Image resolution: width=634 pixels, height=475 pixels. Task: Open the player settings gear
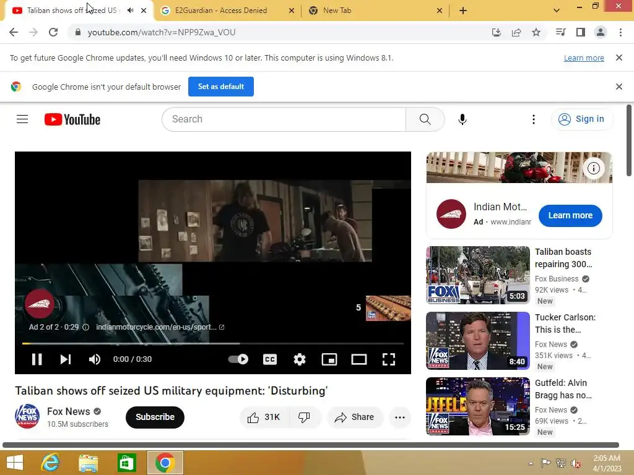(300, 359)
